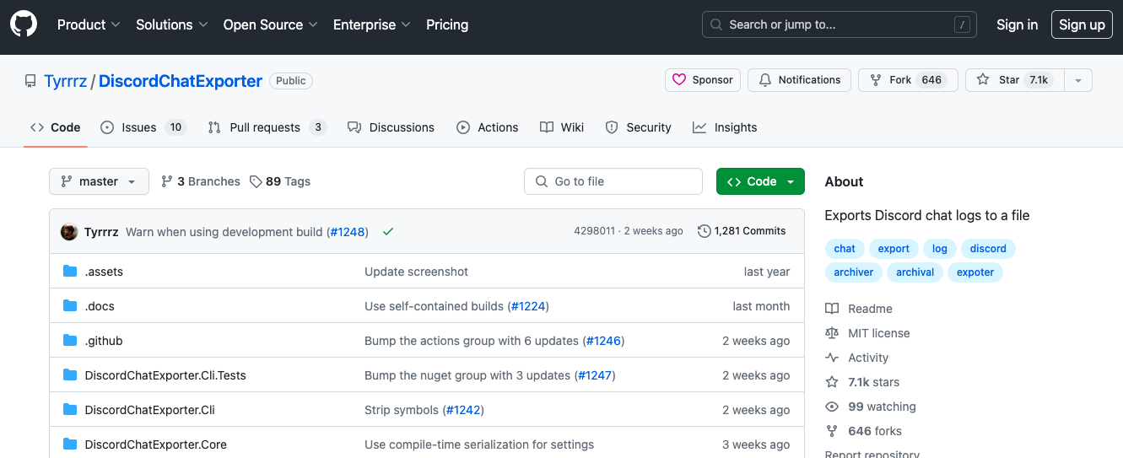The height and width of the screenshot is (458, 1123).
Task: Open the green Code dropdown button
Action: (x=760, y=181)
